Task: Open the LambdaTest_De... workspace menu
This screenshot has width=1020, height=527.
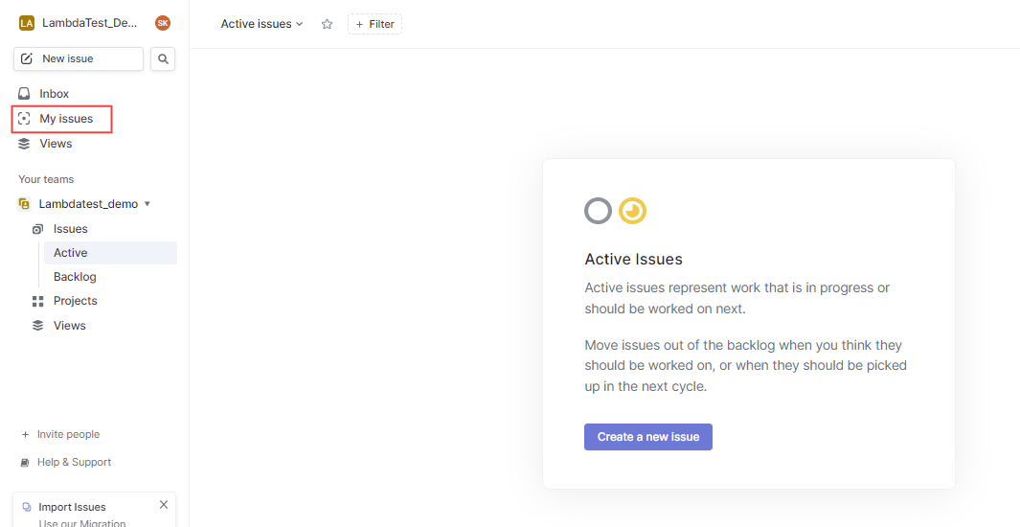Action: (90, 23)
